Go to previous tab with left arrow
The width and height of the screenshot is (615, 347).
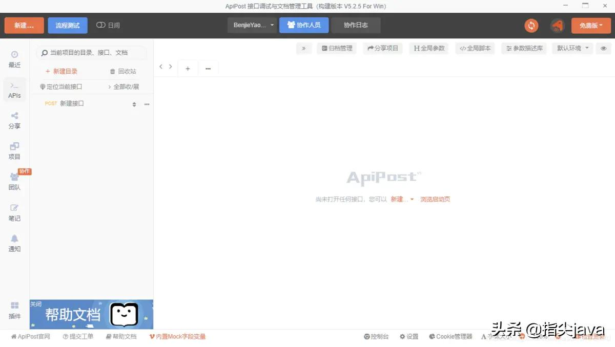pos(161,67)
